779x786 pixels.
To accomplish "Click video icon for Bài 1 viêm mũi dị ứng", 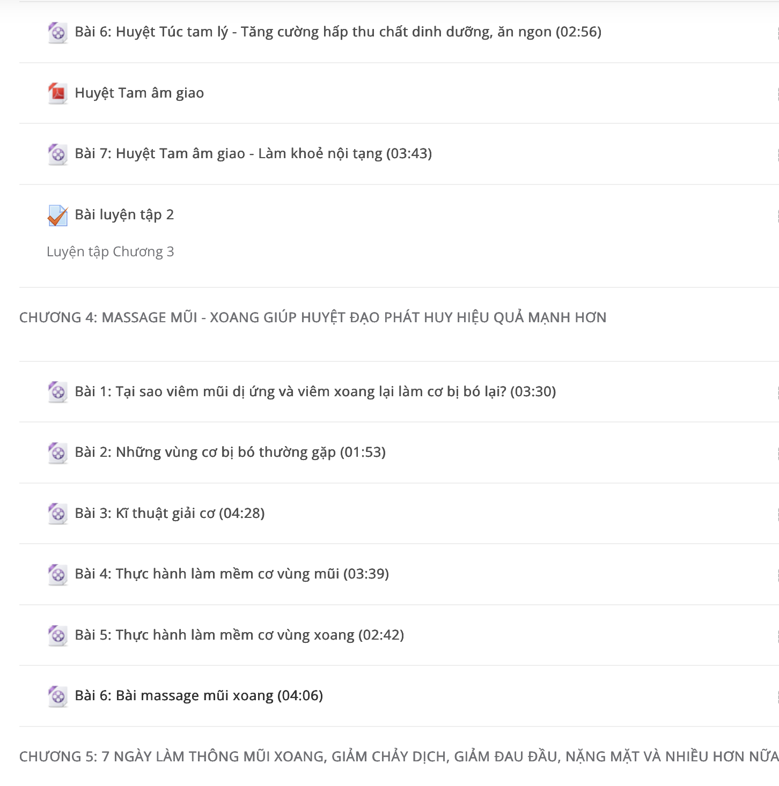I will pos(57,392).
